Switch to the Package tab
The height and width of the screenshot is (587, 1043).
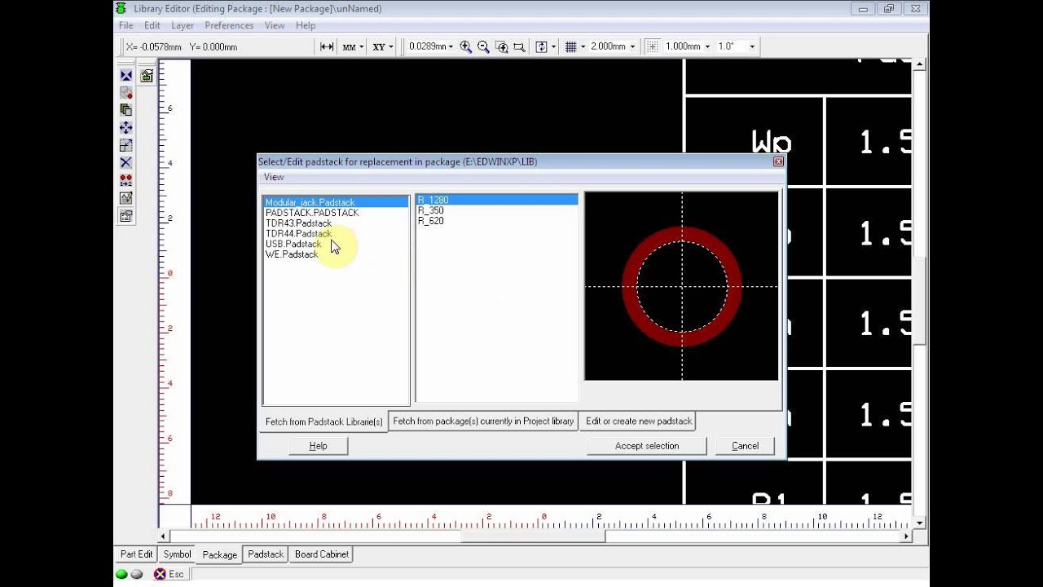pyautogui.click(x=220, y=554)
